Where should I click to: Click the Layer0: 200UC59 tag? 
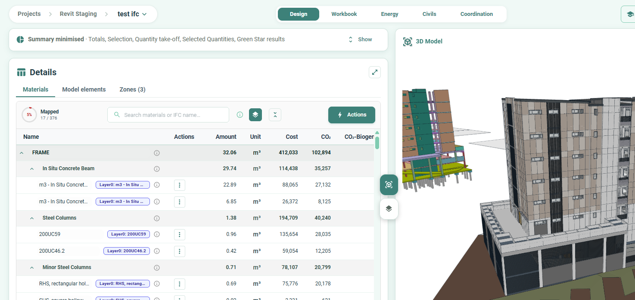(128, 234)
